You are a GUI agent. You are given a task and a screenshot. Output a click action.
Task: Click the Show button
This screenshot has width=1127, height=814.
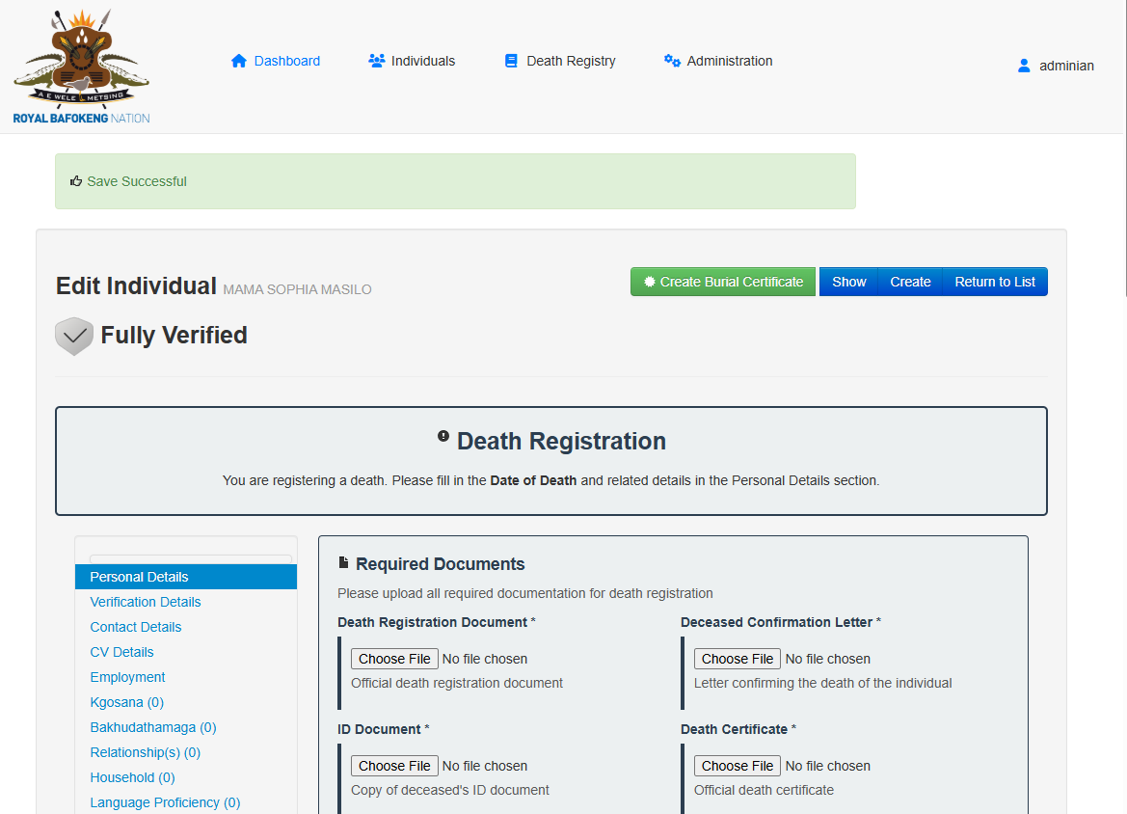point(848,282)
